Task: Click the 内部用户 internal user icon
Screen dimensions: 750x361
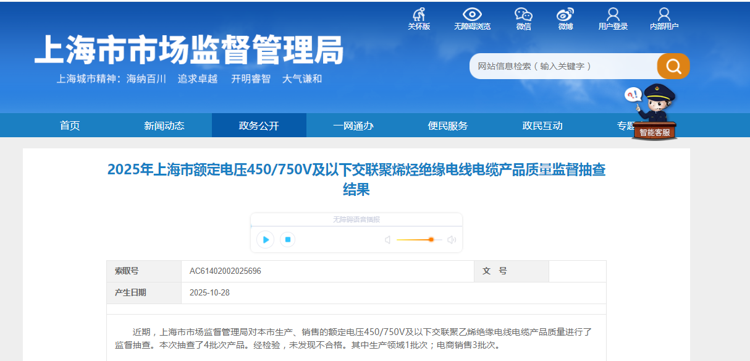Action: 664,15
